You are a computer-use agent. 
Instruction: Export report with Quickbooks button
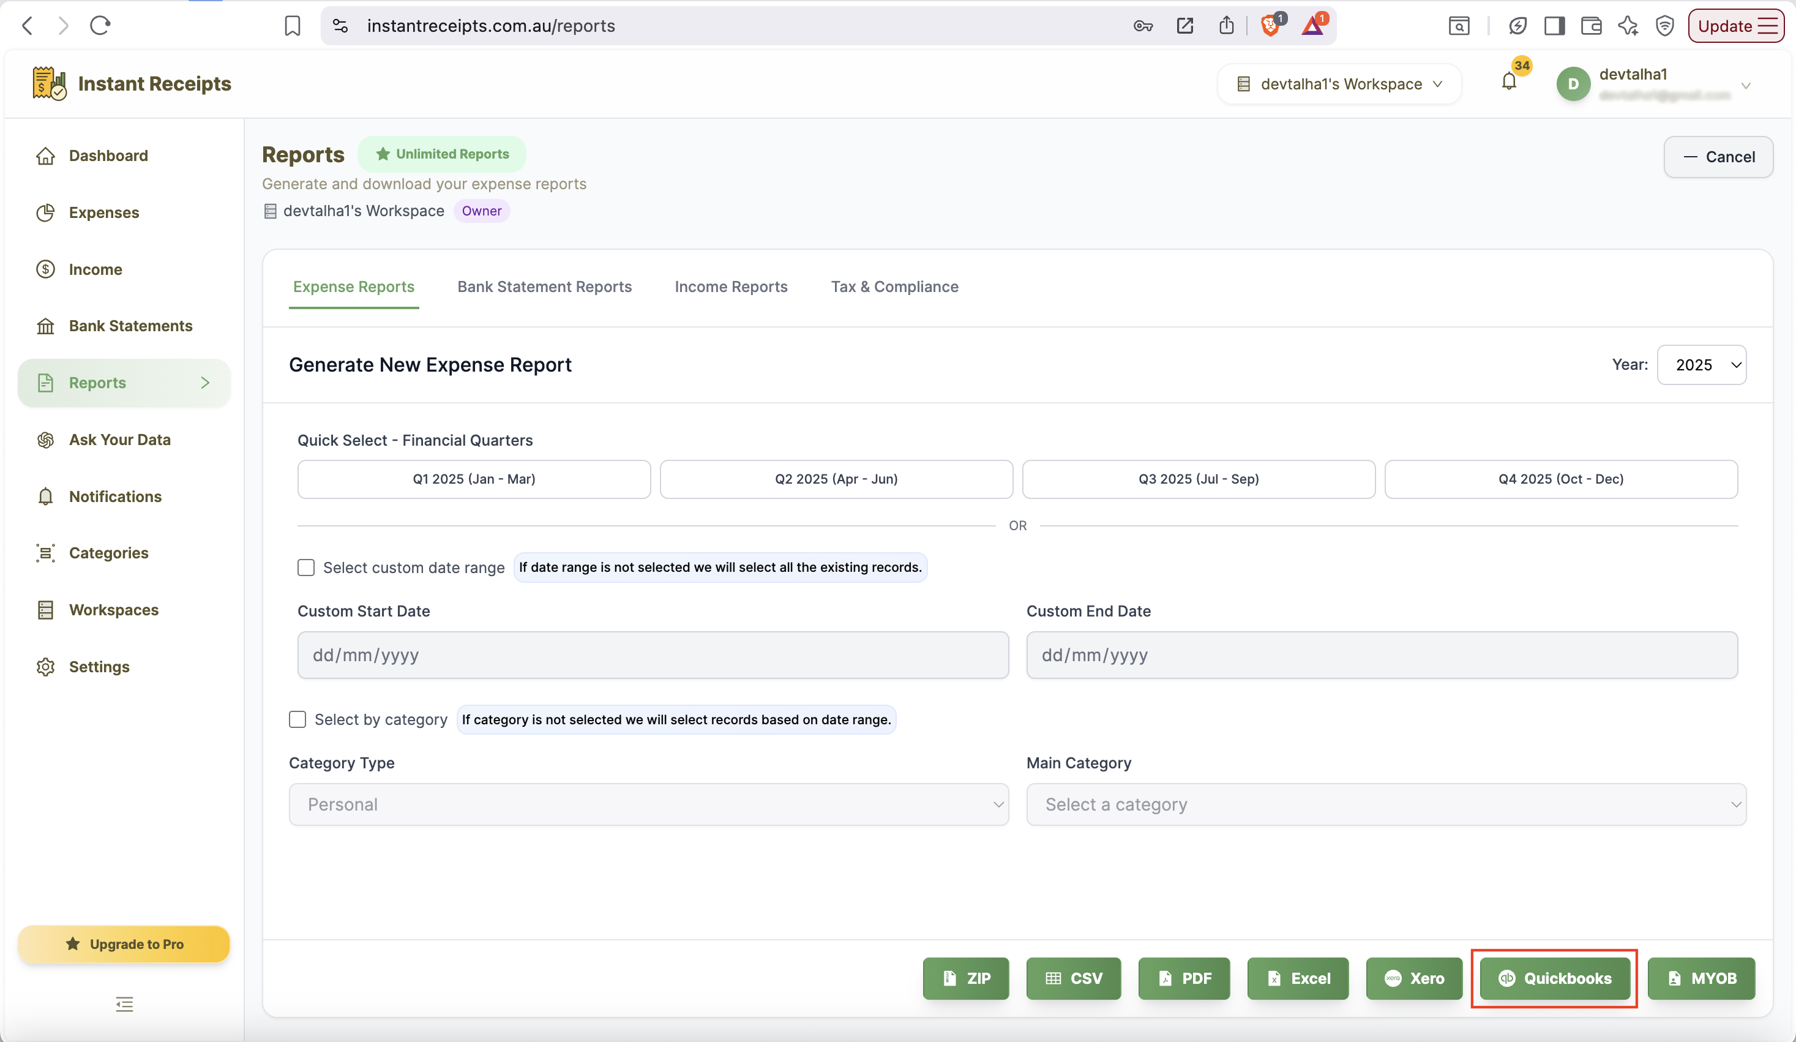[x=1554, y=978]
